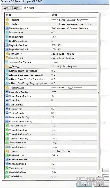Click the integer icon beside FinishHour
The height and width of the screenshot is (188, 110).
[7, 109]
